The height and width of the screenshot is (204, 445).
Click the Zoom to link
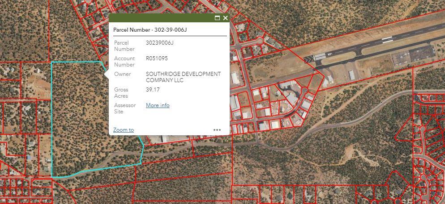(123, 130)
